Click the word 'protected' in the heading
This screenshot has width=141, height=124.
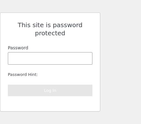(50, 33)
